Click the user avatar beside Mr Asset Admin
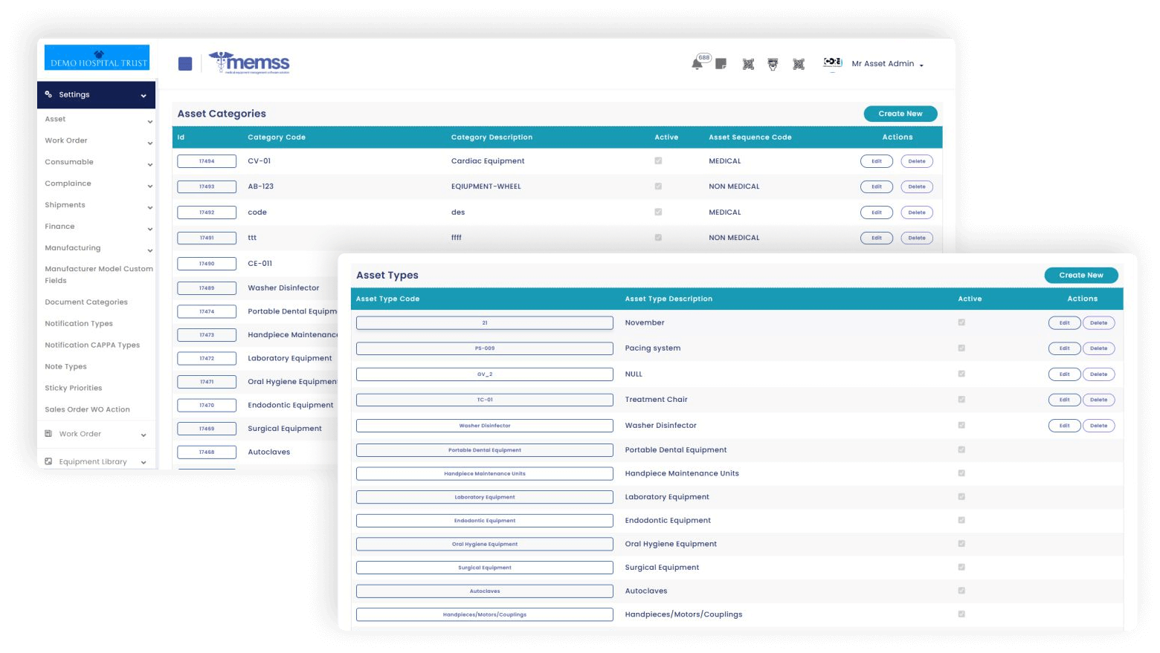The height and width of the screenshot is (653, 1160). coord(832,63)
